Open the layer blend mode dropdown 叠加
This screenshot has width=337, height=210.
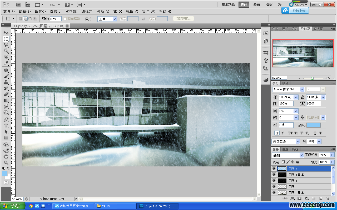click(x=288, y=155)
